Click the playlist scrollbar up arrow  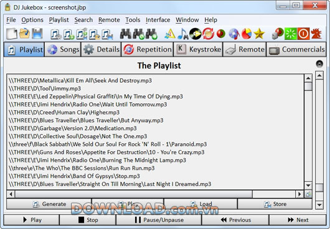pyautogui.click(x=308, y=78)
